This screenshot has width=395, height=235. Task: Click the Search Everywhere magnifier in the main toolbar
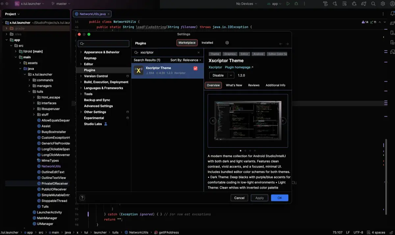[373, 4]
